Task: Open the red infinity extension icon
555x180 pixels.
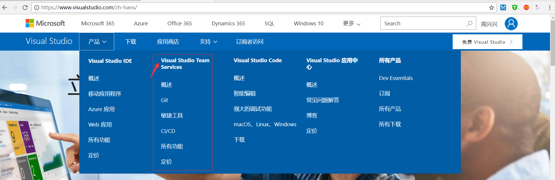Action: coord(526,8)
